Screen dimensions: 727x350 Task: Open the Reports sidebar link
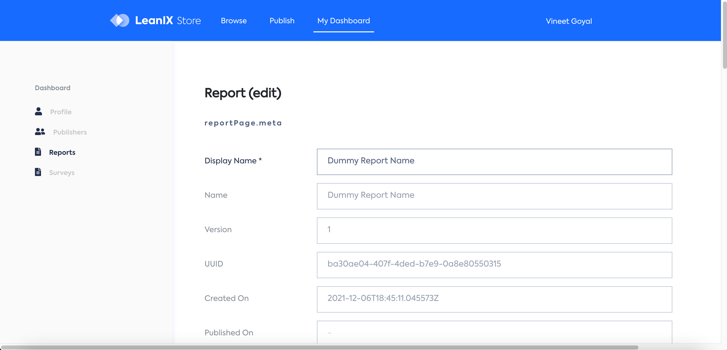[x=62, y=152]
